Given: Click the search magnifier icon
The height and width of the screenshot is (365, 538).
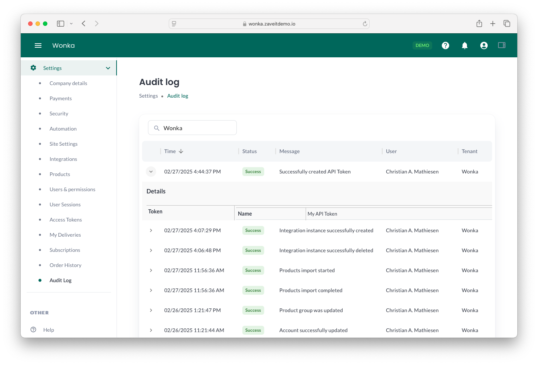Looking at the screenshot, I should [157, 128].
